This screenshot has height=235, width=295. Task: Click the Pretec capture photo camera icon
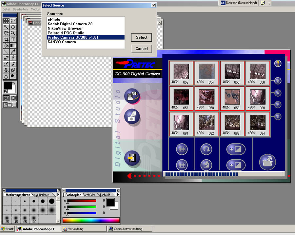tap(132, 116)
